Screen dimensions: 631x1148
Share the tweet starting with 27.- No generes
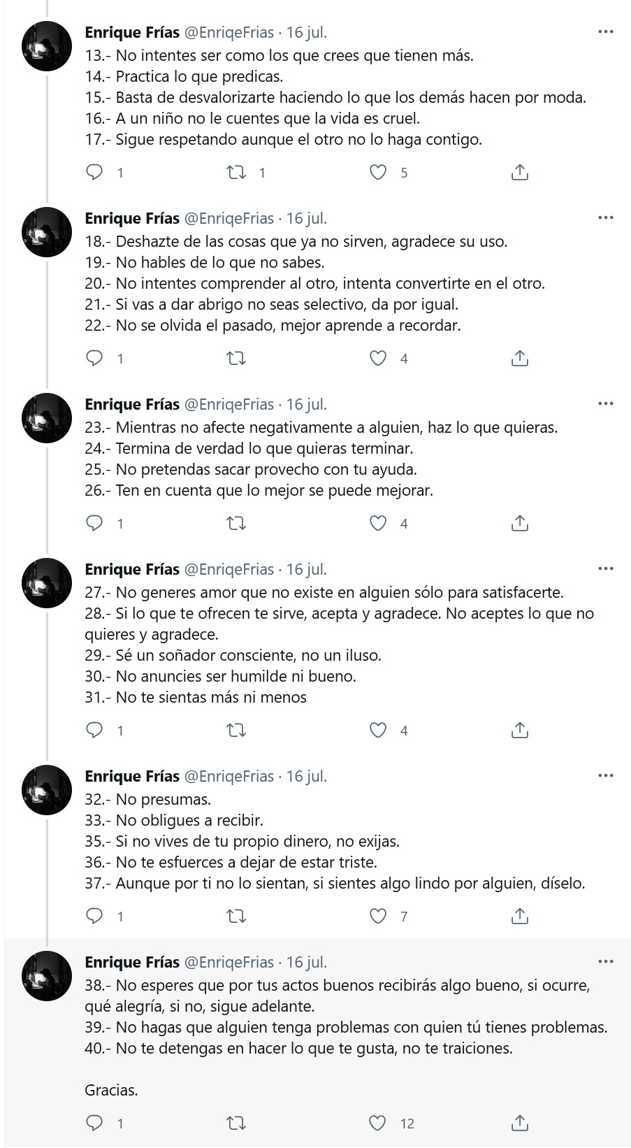click(519, 731)
